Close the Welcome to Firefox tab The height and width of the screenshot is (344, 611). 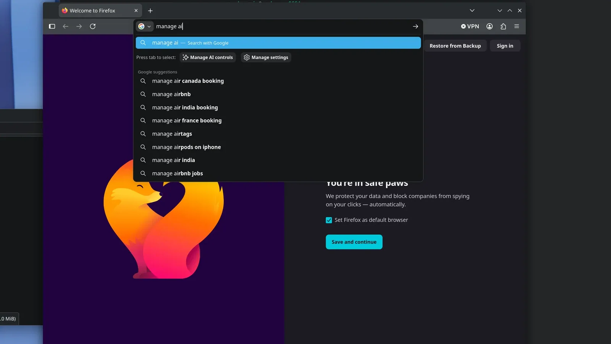[136, 11]
